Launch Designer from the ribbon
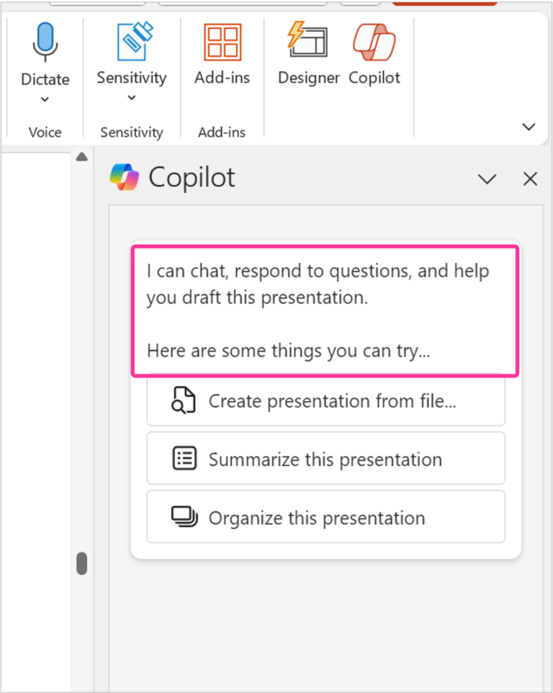Viewport: 553px width, 693px height. pos(307,42)
